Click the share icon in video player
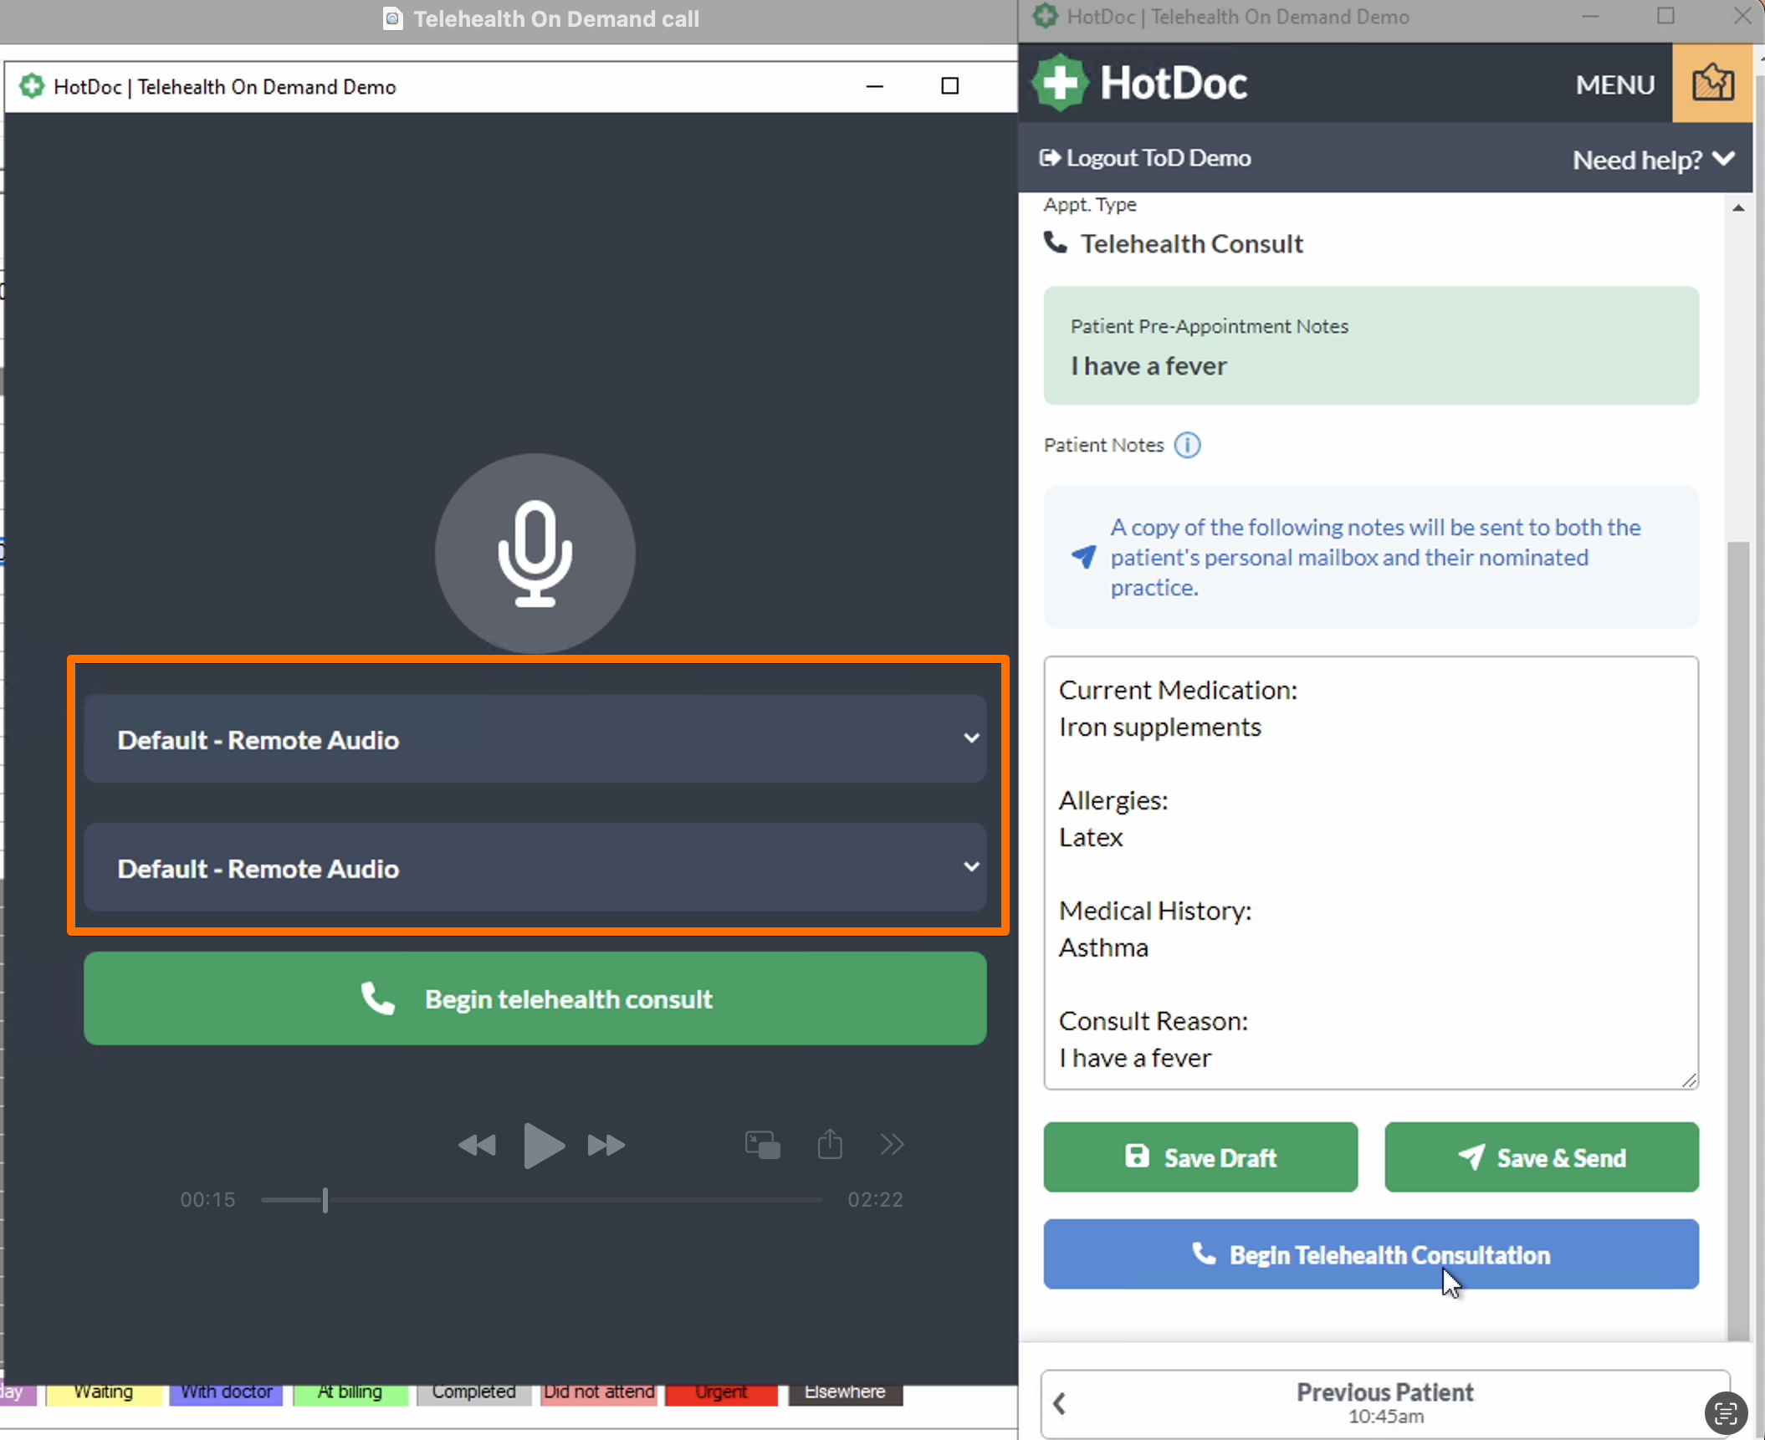 pyautogui.click(x=830, y=1143)
